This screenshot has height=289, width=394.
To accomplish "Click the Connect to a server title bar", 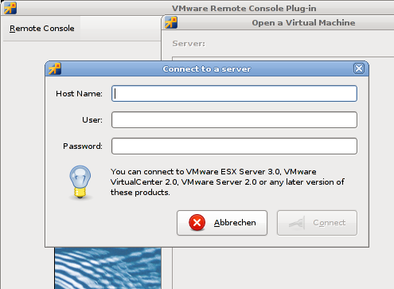I will tap(207, 68).
